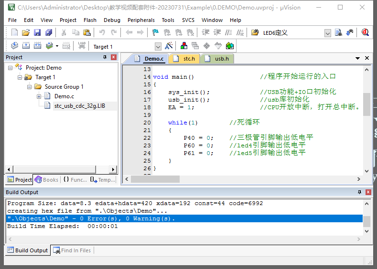Open the Flash menu
This screenshot has width=377, height=269.
pos(90,20)
